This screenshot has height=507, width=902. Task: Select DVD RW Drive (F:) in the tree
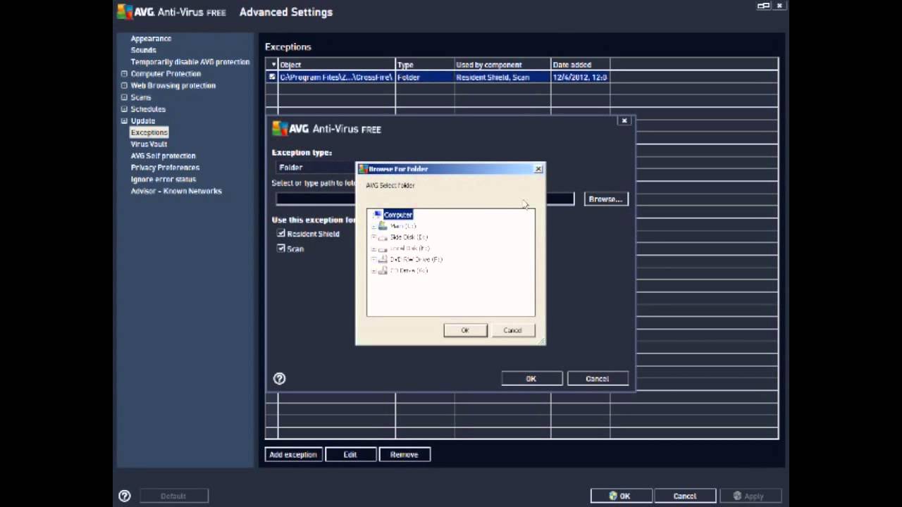point(416,260)
